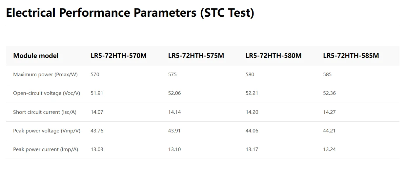
Task: Click the 44.21 peak power voltage value
Action: pyautogui.click(x=329, y=131)
